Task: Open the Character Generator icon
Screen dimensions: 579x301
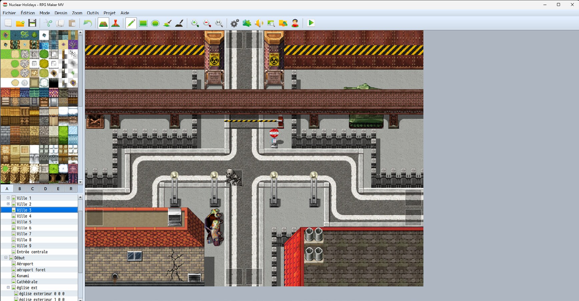Action: click(x=295, y=23)
